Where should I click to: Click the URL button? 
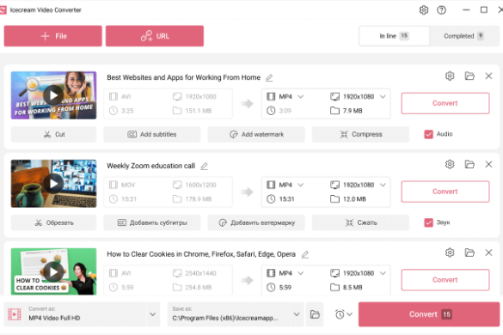155,36
